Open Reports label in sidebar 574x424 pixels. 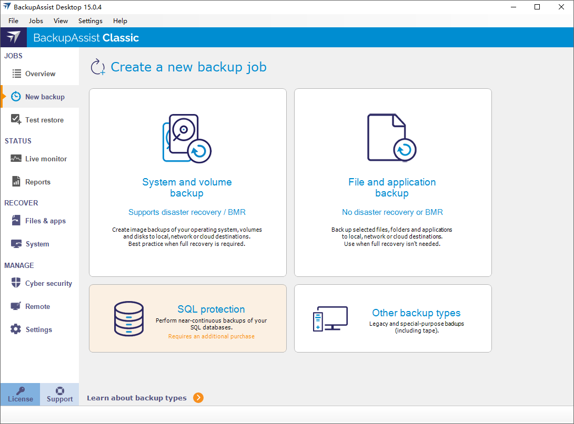click(38, 182)
